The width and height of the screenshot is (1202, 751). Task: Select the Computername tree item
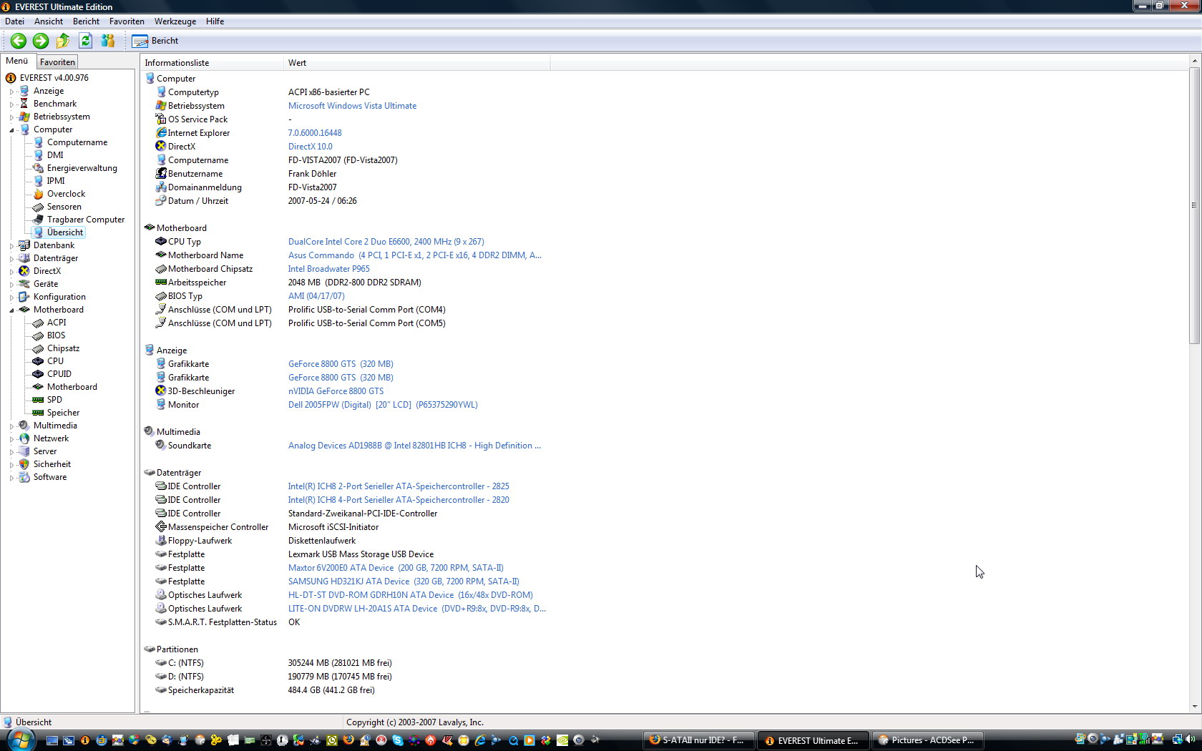tap(77, 142)
